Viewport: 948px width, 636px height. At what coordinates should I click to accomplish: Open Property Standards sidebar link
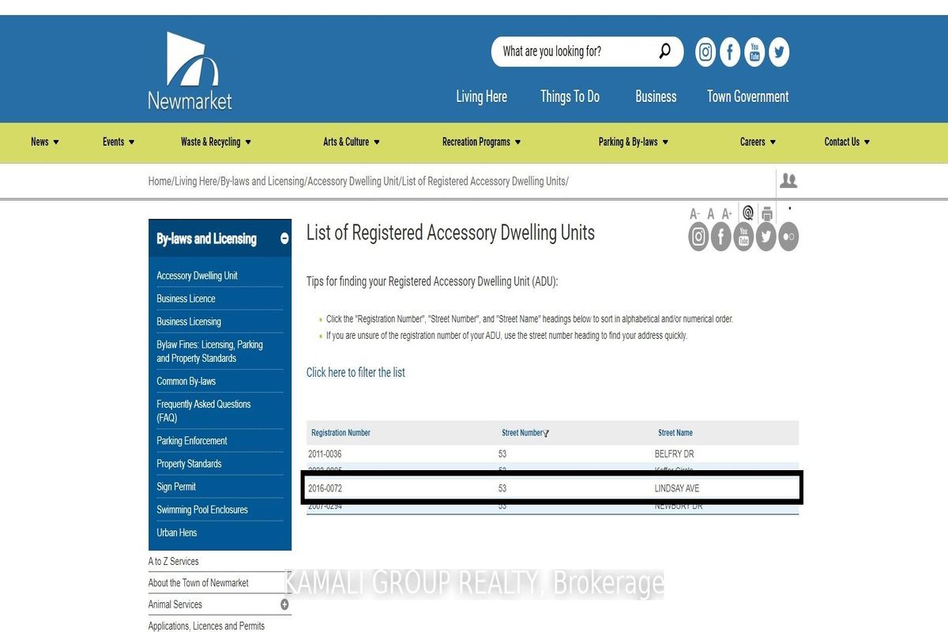190,464
